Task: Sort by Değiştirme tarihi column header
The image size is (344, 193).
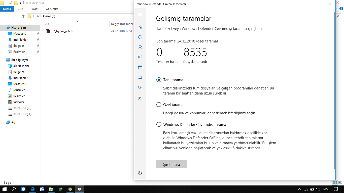Action: point(122,24)
